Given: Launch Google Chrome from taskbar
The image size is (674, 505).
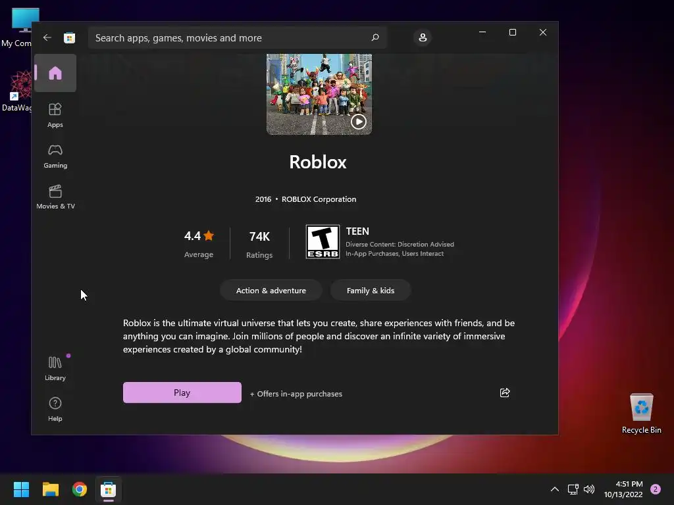Looking at the screenshot, I should coord(80,489).
